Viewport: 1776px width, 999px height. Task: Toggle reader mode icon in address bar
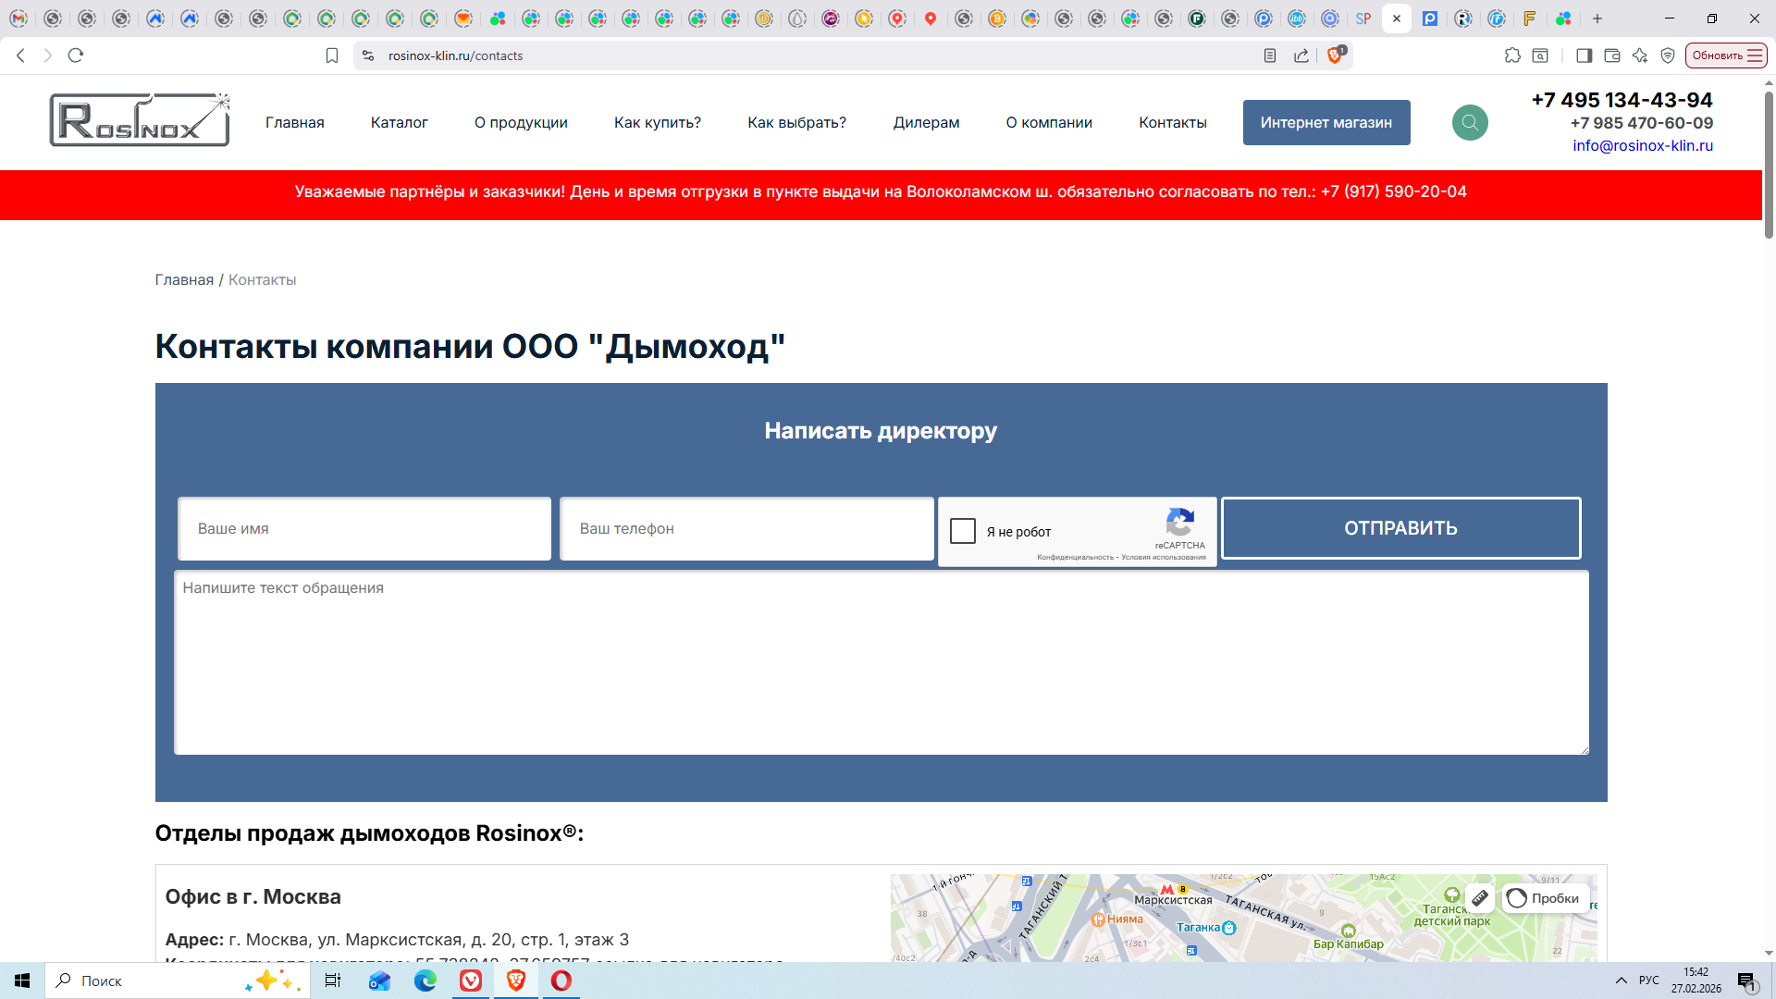(x=1270, y=55)
